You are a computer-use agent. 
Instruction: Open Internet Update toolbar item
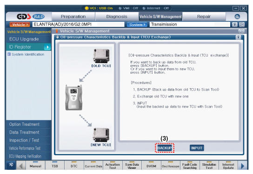tap(228, 166)
